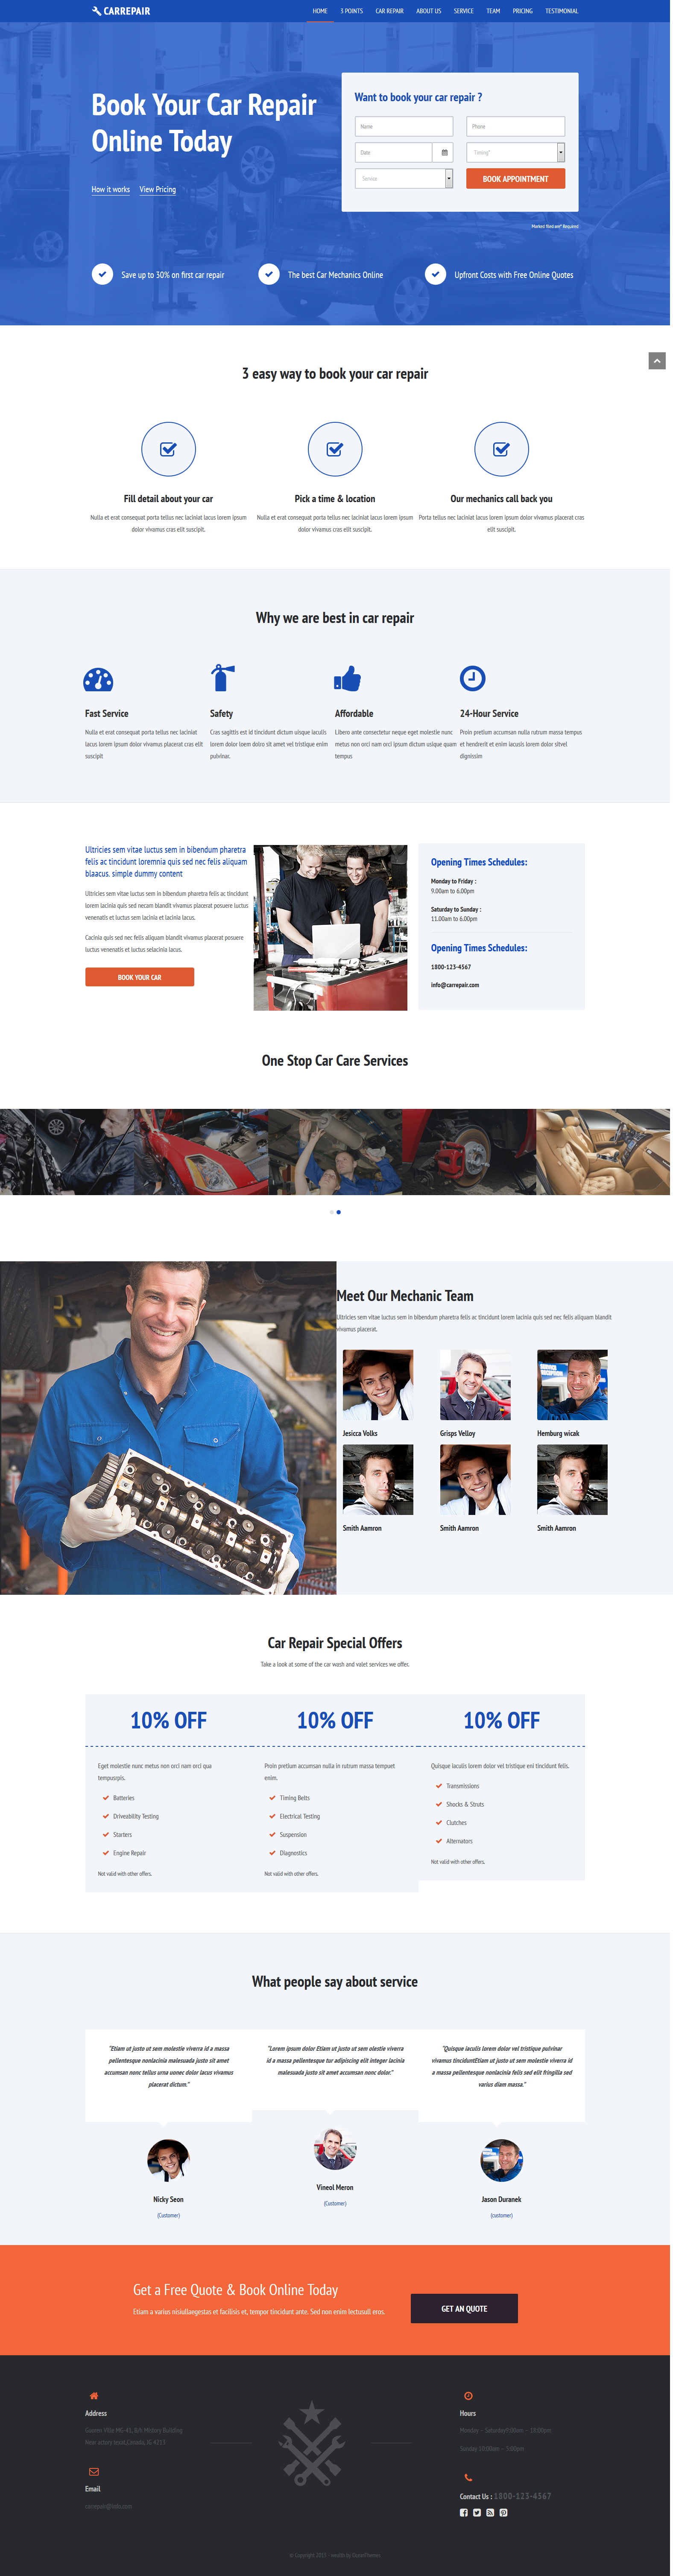Open the Pricing menu item
The height and width of the screenshot is (2576, 673).
(x=522, y=11)
